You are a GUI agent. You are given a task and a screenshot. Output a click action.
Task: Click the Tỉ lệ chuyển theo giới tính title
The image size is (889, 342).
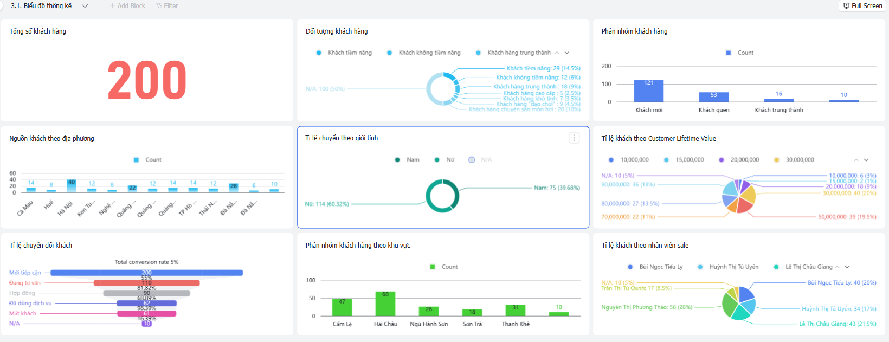pyautogui.click(x=342, y=138)
